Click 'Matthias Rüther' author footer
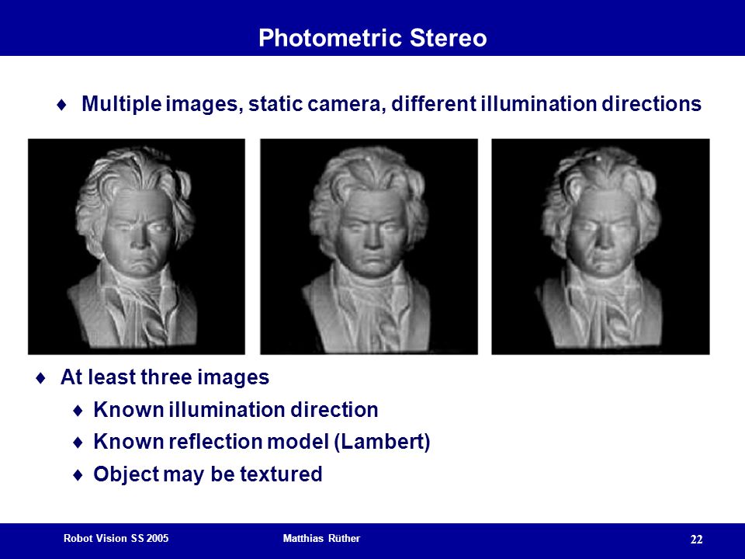This screenshot has height=559, width=745. (321, 538)
